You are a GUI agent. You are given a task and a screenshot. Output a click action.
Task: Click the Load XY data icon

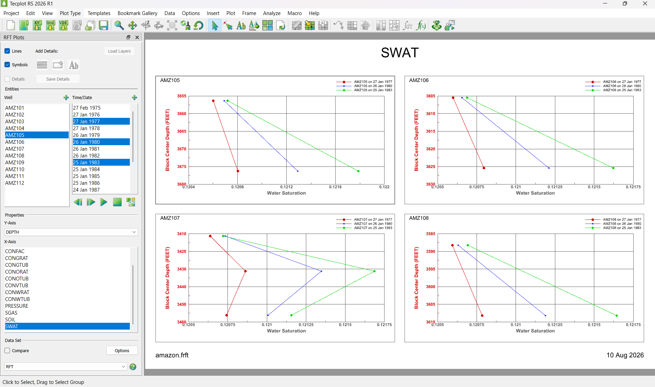[x=37, y=25]
